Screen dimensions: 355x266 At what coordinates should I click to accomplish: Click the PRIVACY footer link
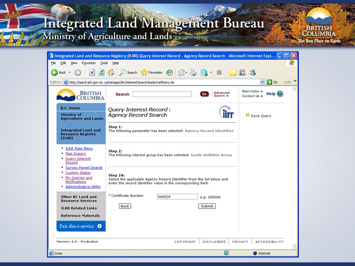pyautogui.click(x=240, y=242)
